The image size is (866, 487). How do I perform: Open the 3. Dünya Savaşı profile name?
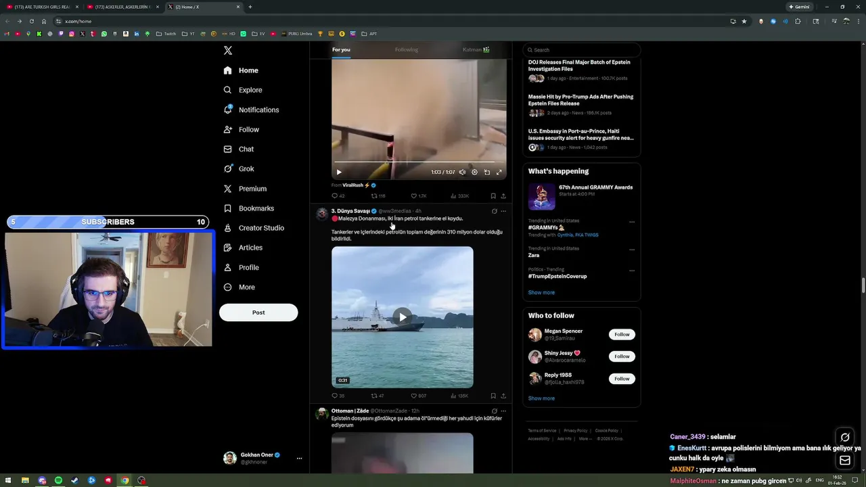(x=350, y=211)
